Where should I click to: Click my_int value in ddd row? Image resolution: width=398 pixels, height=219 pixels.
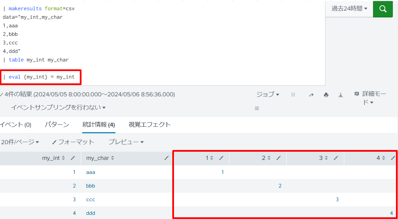[74, 213]
